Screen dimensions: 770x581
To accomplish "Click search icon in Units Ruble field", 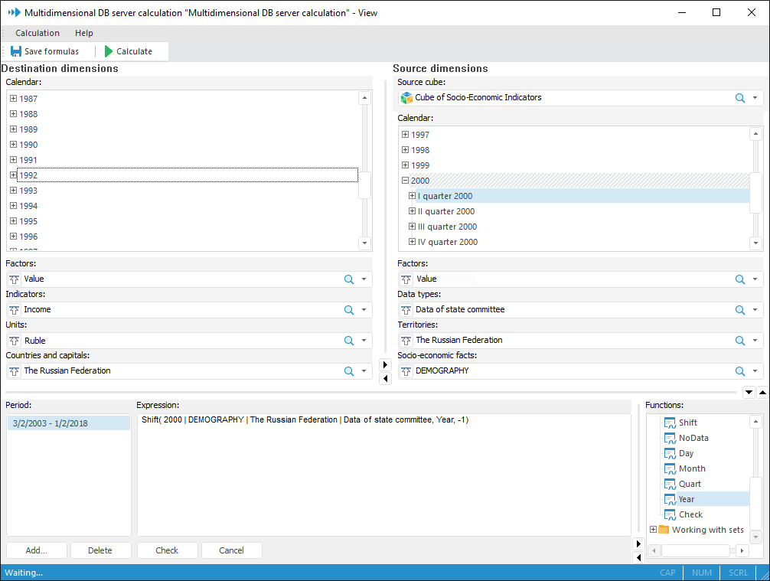I will coord(348,341).
